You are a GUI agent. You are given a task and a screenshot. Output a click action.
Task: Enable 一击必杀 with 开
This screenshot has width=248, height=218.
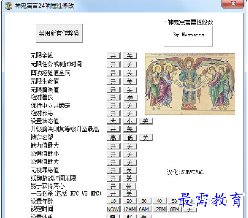(114, 193)
